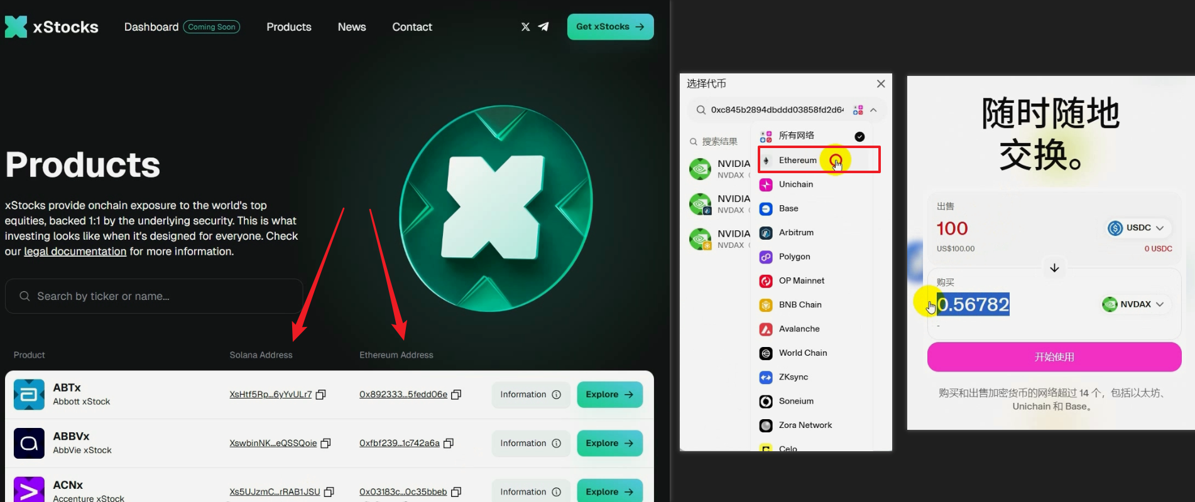Copy ACNx Ethereum address

click(x=457, y=492)
